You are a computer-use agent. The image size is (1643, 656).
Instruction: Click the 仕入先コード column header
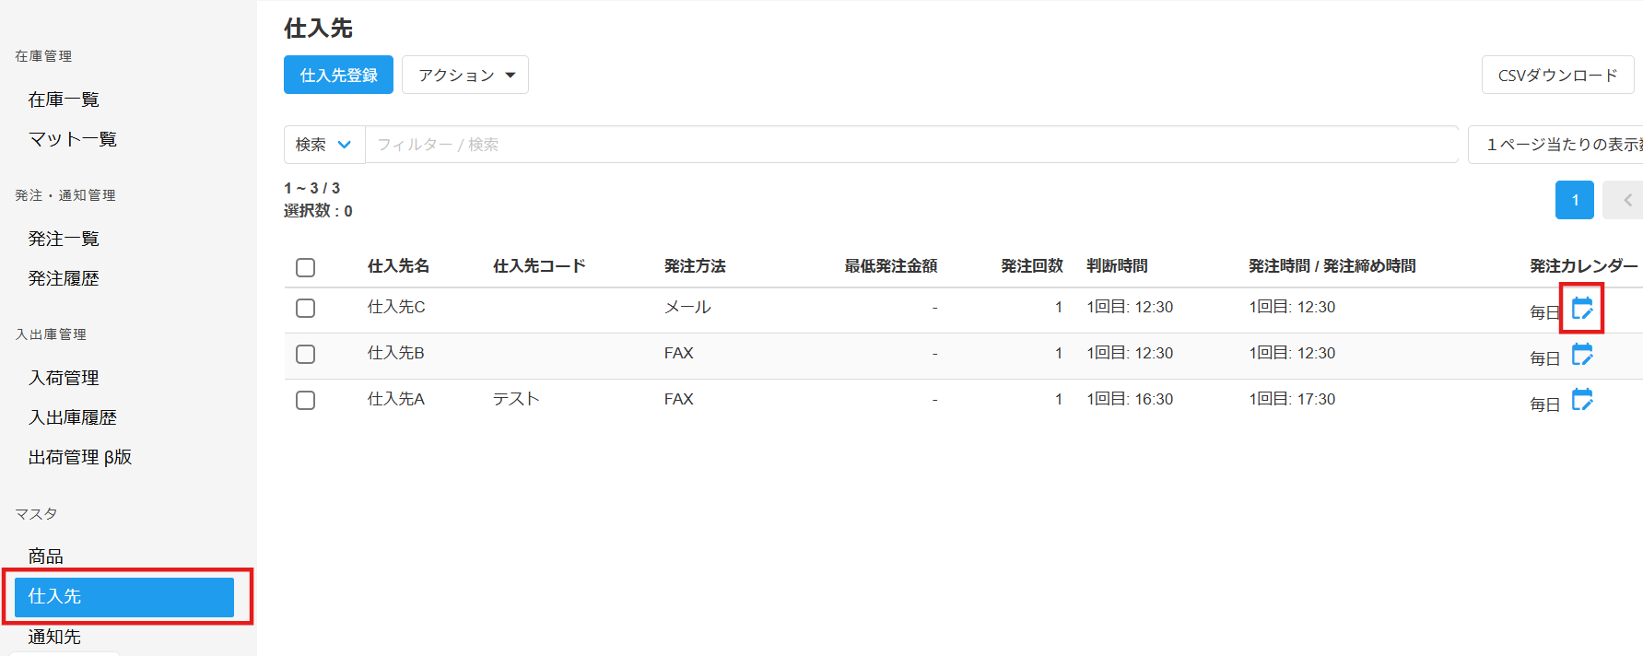click(x=539, y=266)
